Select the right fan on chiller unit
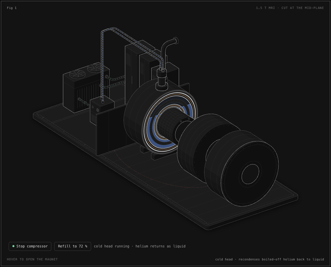The image size is (331, 267). pyautogui.click(x=94, y=68)
